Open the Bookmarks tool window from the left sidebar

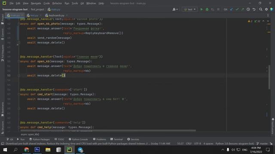[3, 110]
